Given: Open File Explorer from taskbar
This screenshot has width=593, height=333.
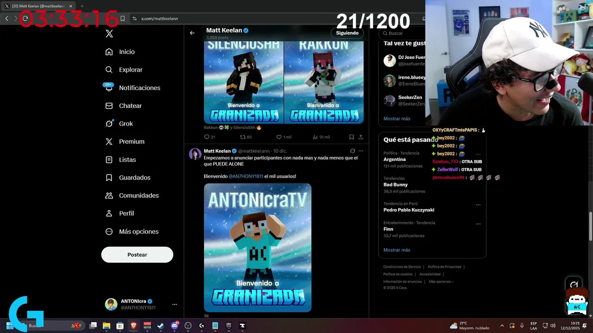Looking at the screenshot, I should tap(106, 326).
